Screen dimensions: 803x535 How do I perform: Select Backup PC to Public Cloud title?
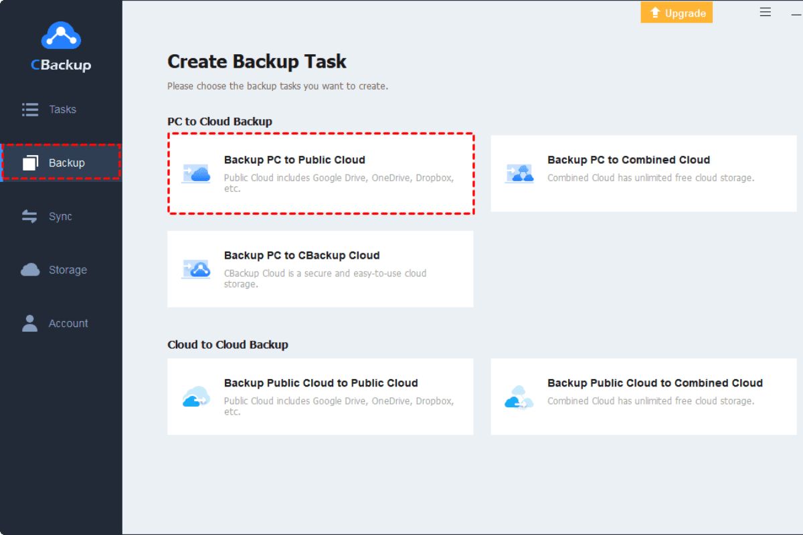294,160
